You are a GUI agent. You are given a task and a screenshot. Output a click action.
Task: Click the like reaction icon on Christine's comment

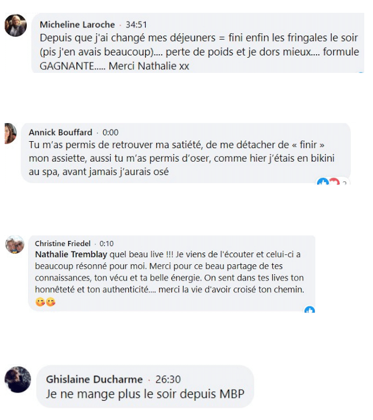tap(309, 309)
